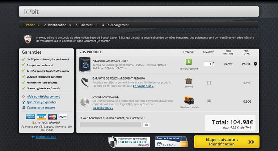Click the PCI DSS Certifié badge

click(x=129, y=142)
